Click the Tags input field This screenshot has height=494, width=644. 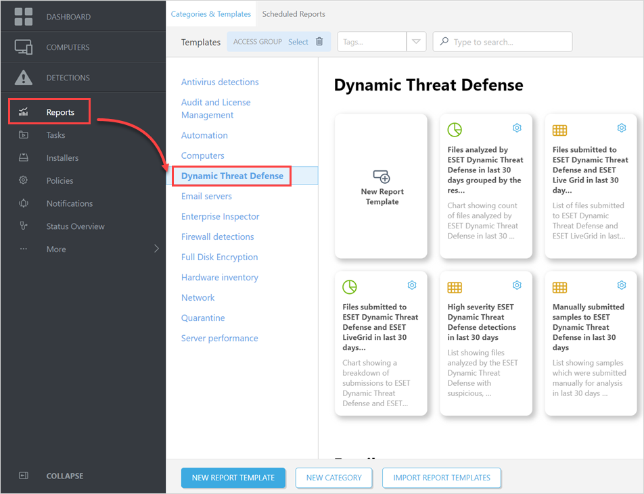pos(371,41)
